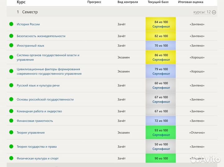Click green status dot beside Теория управления

[x=11, y=132]
